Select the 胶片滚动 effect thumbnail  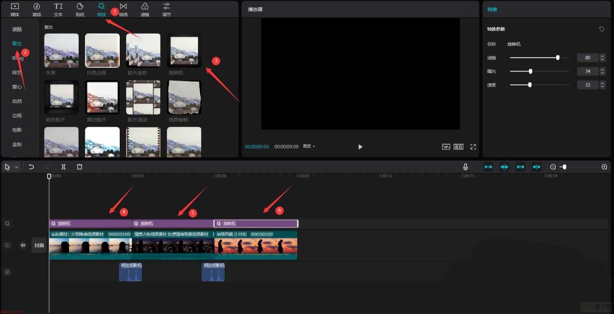(143, 97)
